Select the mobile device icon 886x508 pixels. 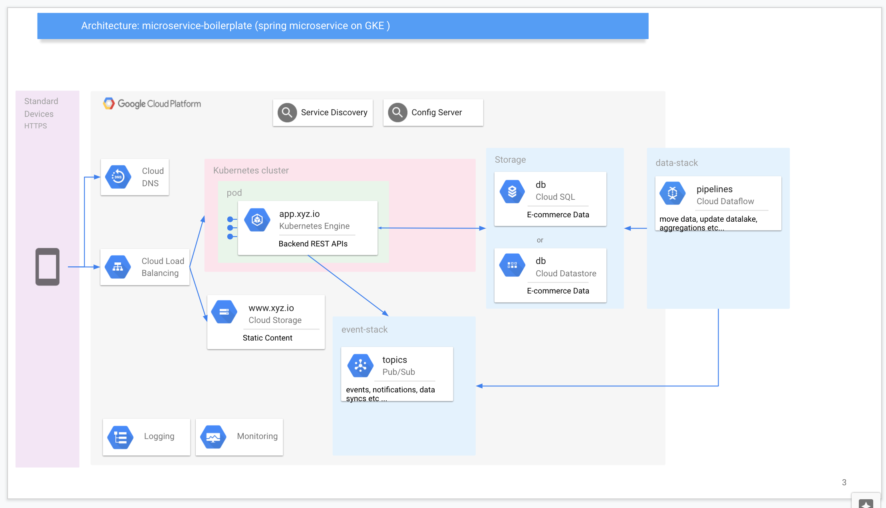(x=48, y=267)
